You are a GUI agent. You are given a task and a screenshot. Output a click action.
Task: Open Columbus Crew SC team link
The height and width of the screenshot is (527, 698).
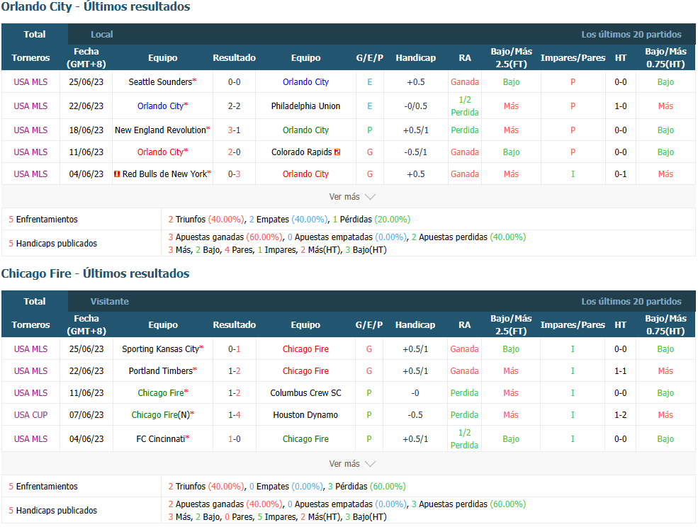(305, 393)
